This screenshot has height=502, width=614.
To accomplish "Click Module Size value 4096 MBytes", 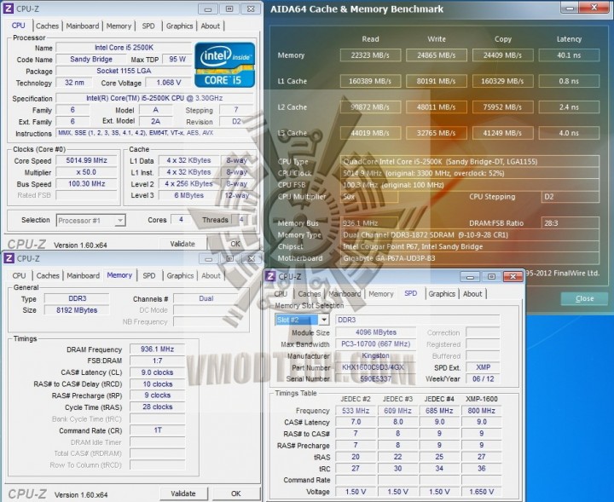I will coord(376,332).
